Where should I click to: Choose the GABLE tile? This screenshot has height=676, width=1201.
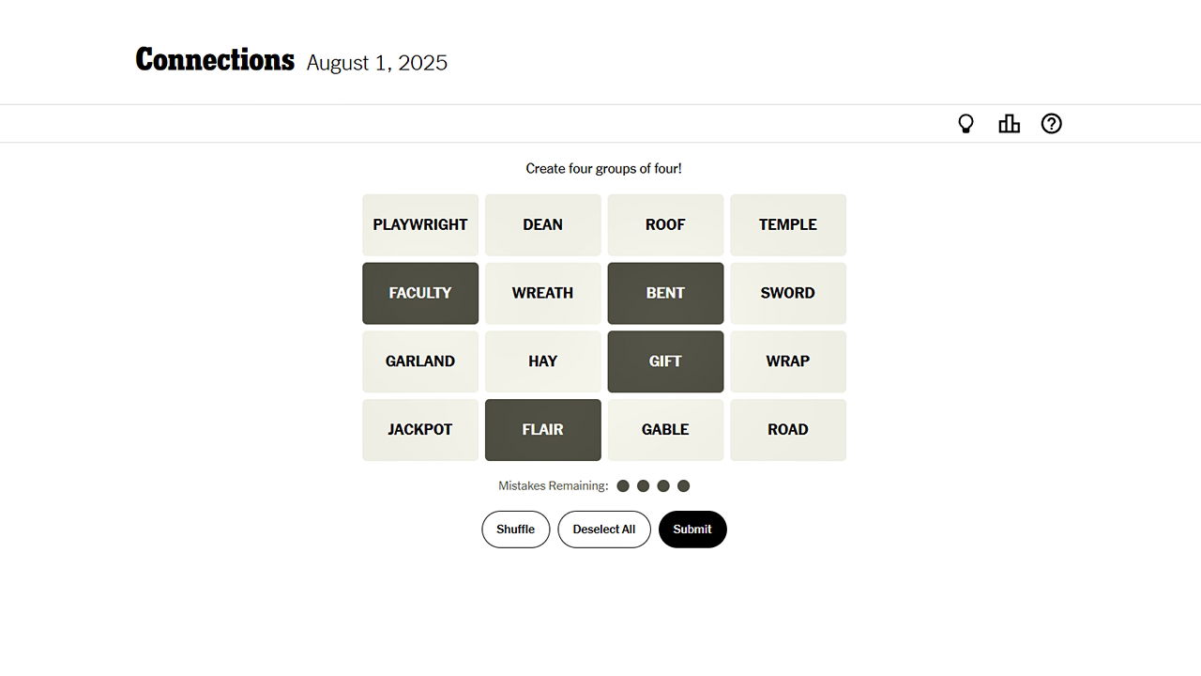pos(665,430)
